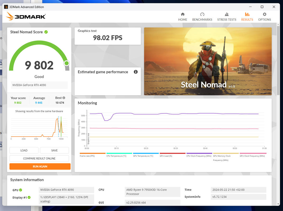Click the LOAD button
283x211 pixels.
pos(24,150)
